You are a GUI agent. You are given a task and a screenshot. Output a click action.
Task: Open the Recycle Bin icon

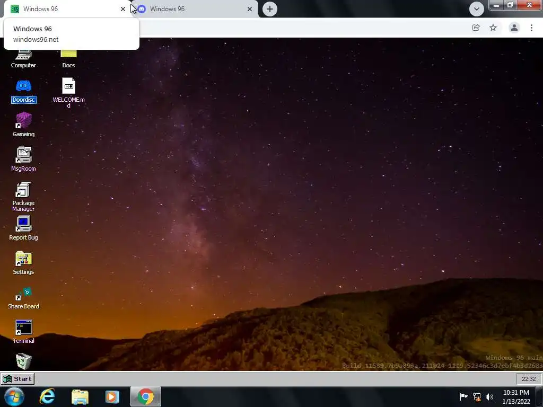pyautogui.click(x=23, y=361)
